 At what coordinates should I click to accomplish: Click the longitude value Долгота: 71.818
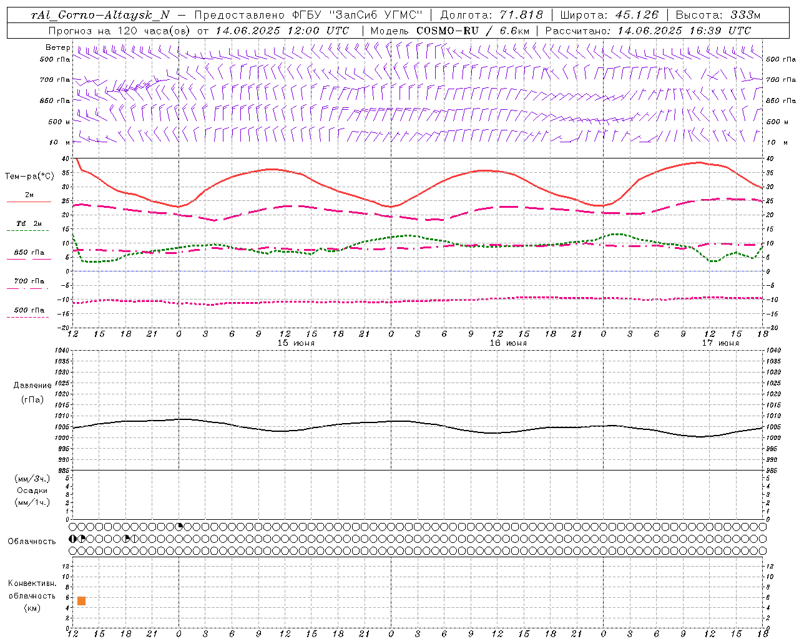pos(492,15)
